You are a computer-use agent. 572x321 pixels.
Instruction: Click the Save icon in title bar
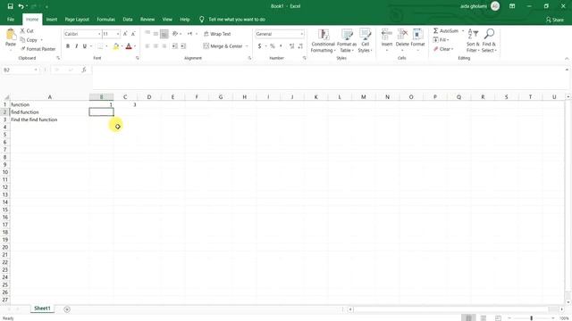pyautogui.click(x=10, y=6)
